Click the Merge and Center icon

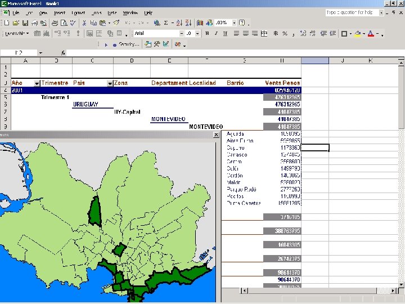pyautogui.click(x=264, y=34)
